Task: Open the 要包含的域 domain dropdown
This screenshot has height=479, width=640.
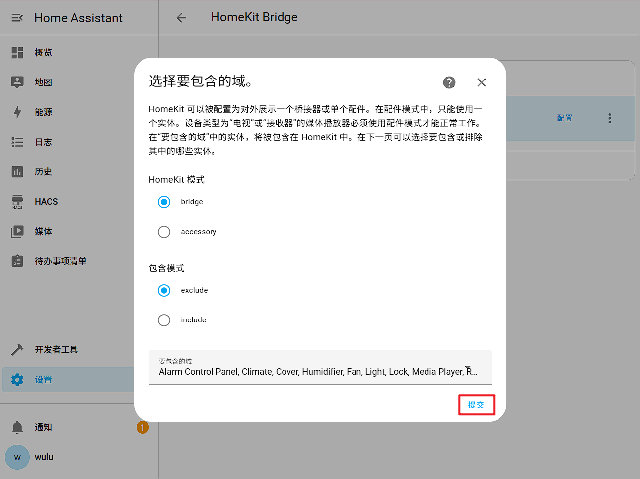Action: 320,367
